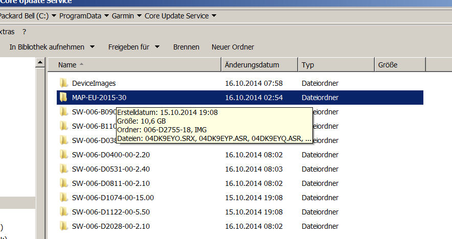The width and height of the screenshot is (452, 239).
Task: Expand the 'Freigeben für' dropdown arrow
Action: (157, 46)
